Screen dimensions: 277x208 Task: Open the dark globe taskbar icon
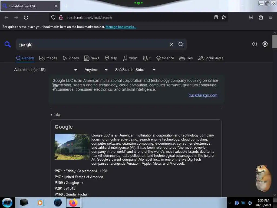[x=58, y=203]
